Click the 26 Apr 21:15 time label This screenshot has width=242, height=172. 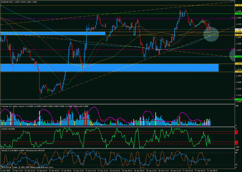click(x=175, y=170)
